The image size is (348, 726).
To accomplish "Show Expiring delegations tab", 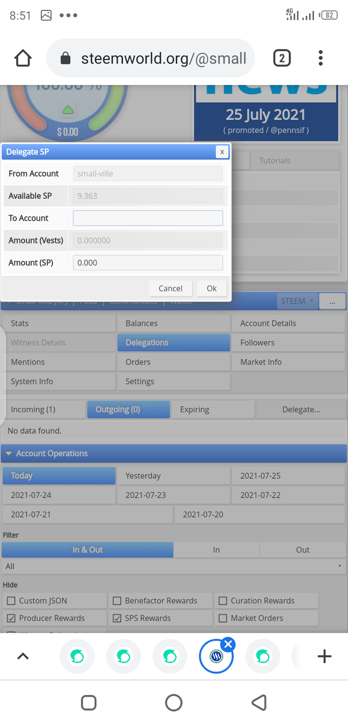I will [x=213, y=410].
